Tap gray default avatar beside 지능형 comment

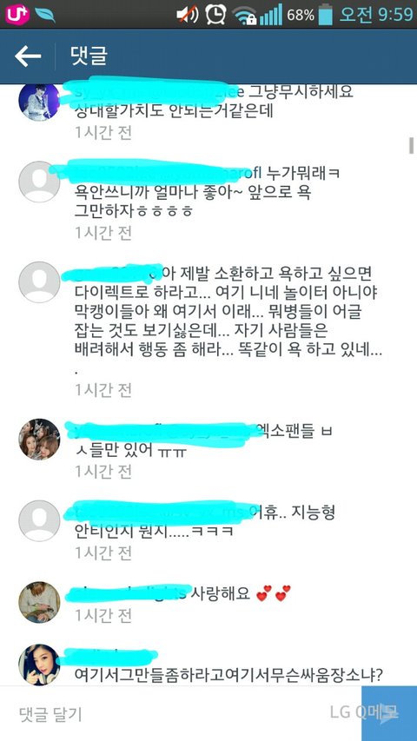tap(39, 520)
